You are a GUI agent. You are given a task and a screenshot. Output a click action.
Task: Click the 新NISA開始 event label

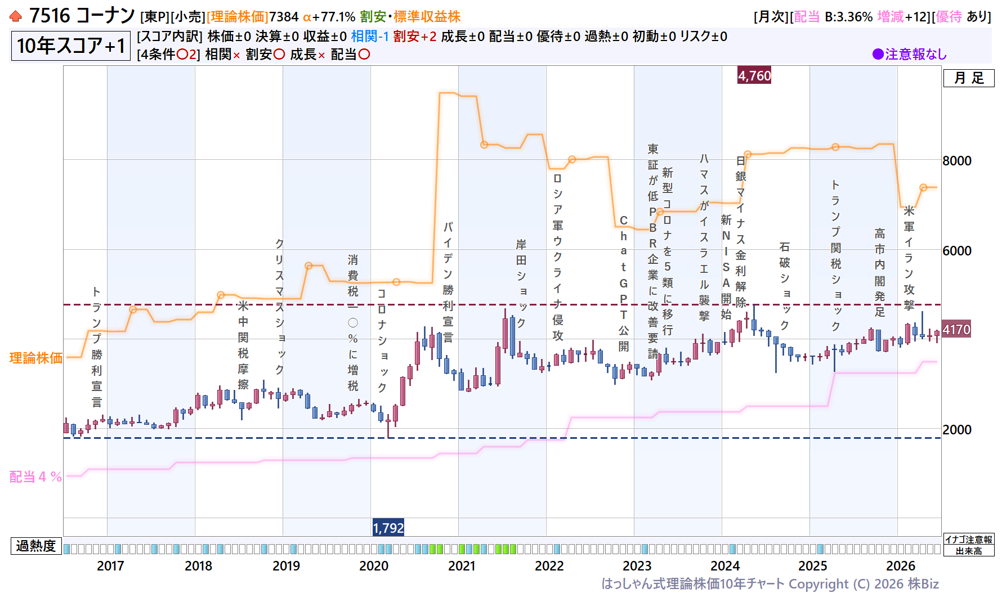click(726, 267)
